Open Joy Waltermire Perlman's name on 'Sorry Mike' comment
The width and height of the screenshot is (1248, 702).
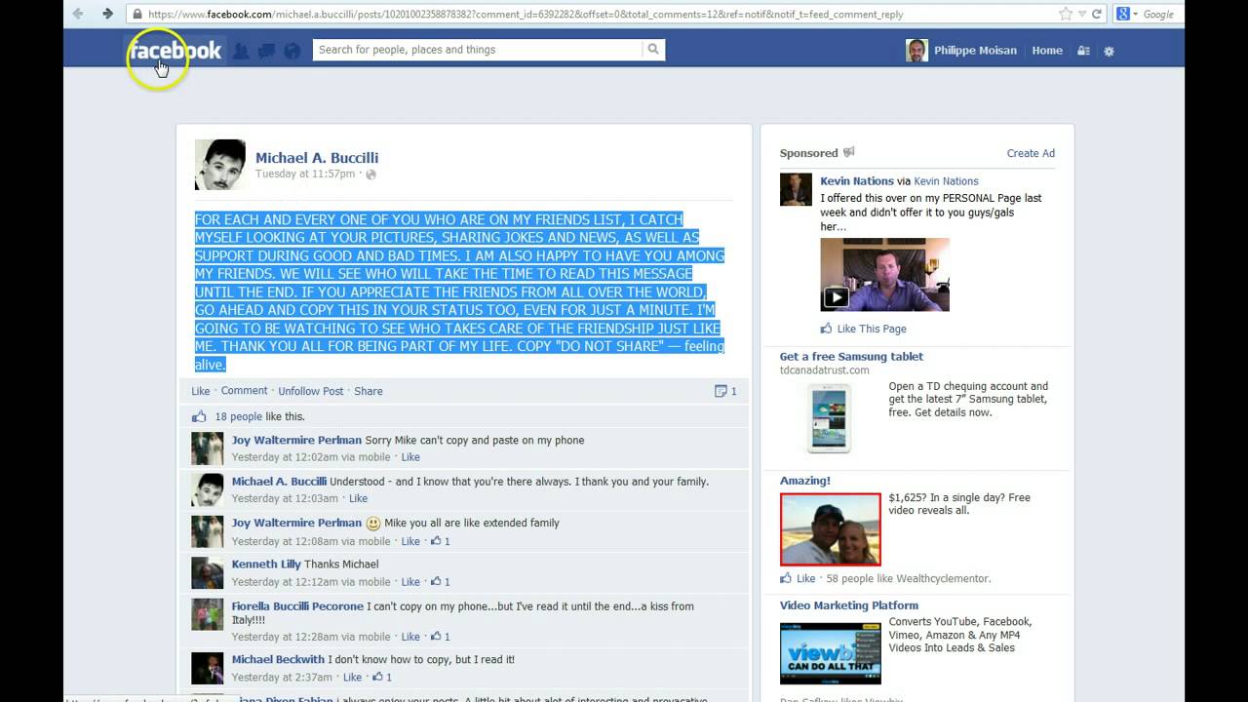pos(296,441)
